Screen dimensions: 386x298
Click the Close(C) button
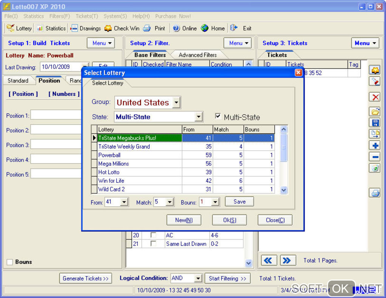275,220
